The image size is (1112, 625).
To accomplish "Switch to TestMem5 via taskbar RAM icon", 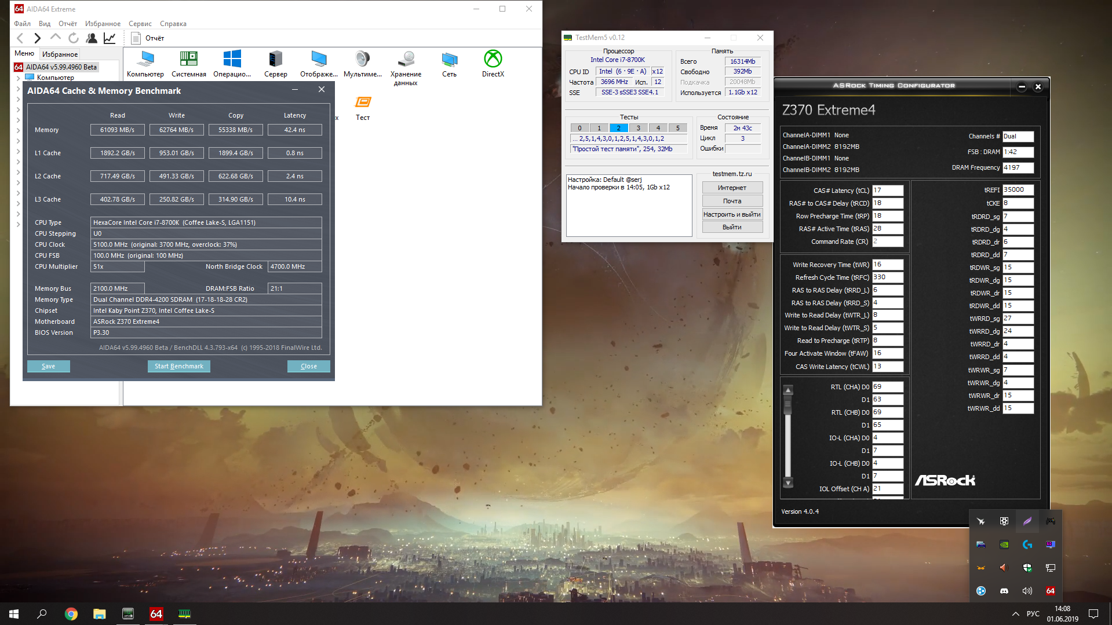I will coord(184,614).
